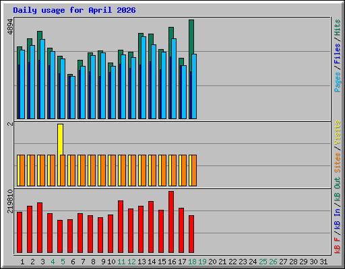Viewport: 345px width, 269px height.
Task: Click day label 3 on the x-axis
Action: [42, 262]
